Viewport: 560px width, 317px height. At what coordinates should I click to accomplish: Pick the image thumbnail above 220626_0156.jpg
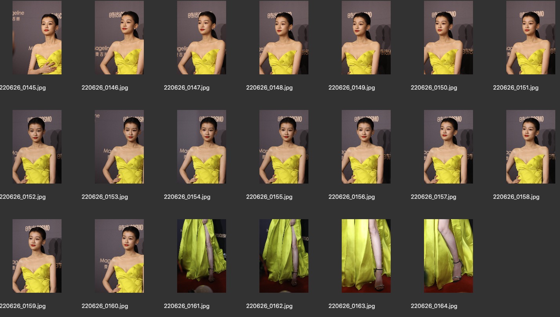pyautogui.click(x=366, y=147)
